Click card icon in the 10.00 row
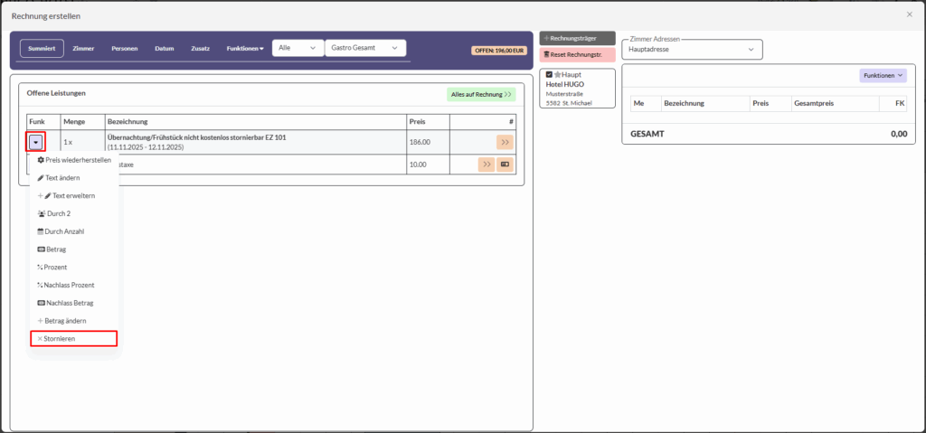The height and width of the screenshot is (433, 926). tap(505, 165)
